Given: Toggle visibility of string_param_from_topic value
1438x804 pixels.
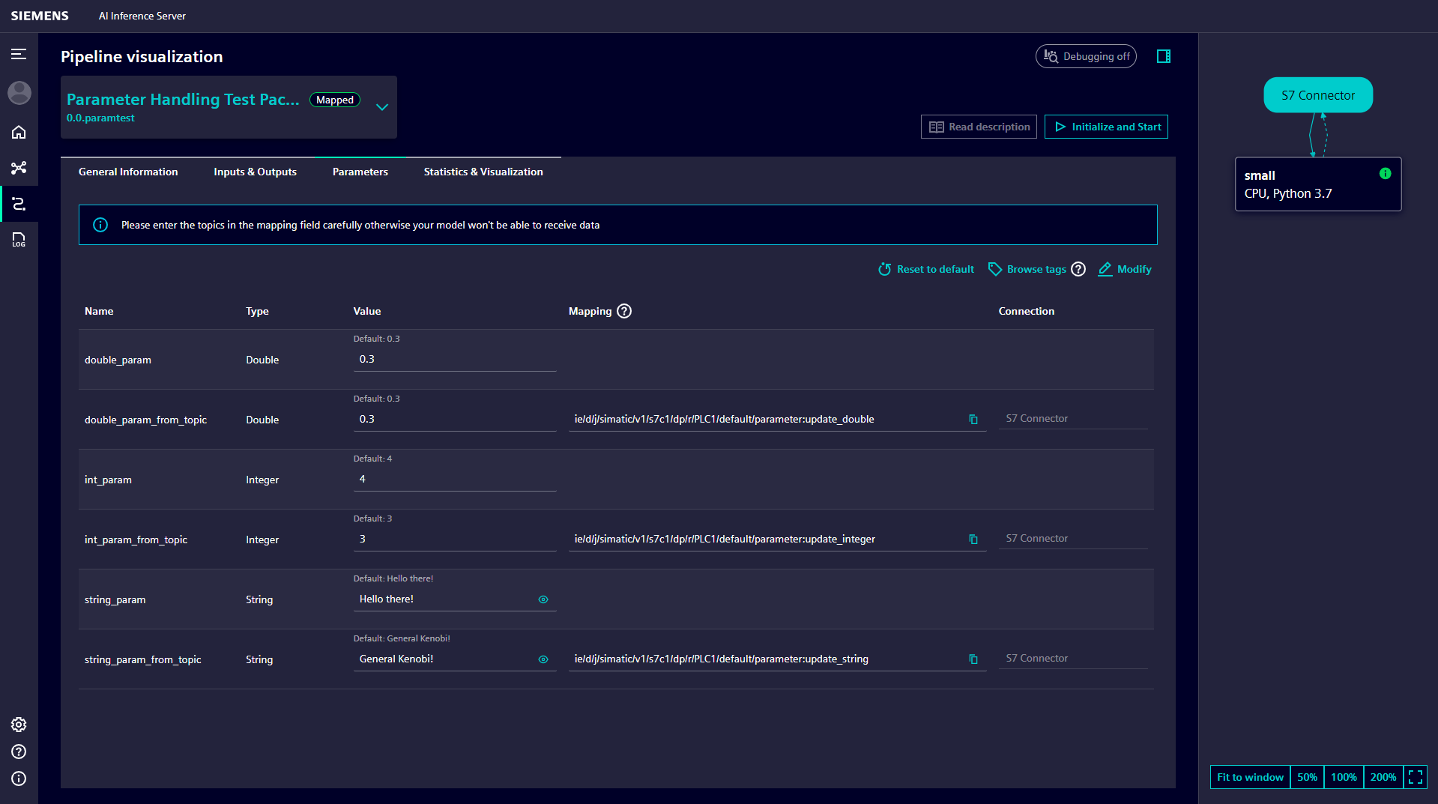Looking at the screenshot, I should (543, 659).
